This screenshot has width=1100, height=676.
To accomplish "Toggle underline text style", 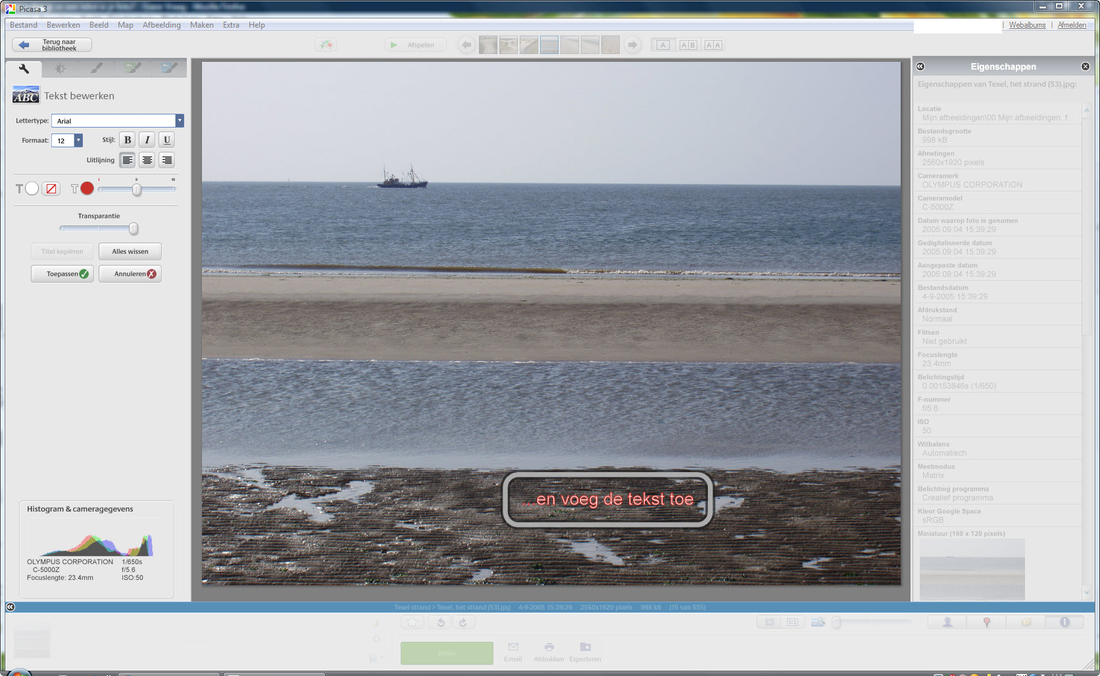I will click(x=167, y=140).
